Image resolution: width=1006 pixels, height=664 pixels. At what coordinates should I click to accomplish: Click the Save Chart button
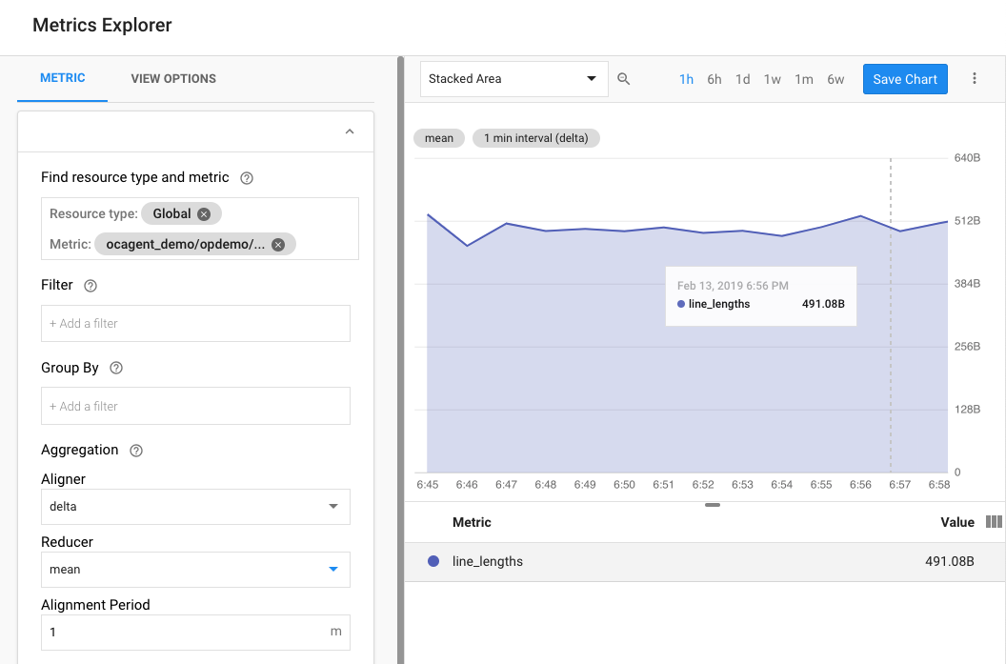905,79
